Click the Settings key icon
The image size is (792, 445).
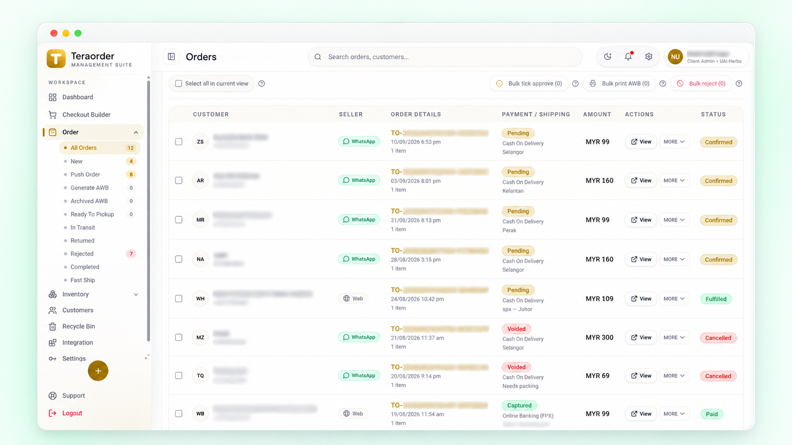(x=53, y=358)
